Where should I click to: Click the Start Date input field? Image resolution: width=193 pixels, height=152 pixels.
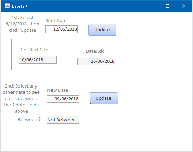(x=61, y=29)
